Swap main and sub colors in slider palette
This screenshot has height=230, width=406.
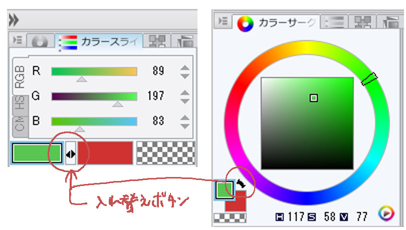point(71,153)
